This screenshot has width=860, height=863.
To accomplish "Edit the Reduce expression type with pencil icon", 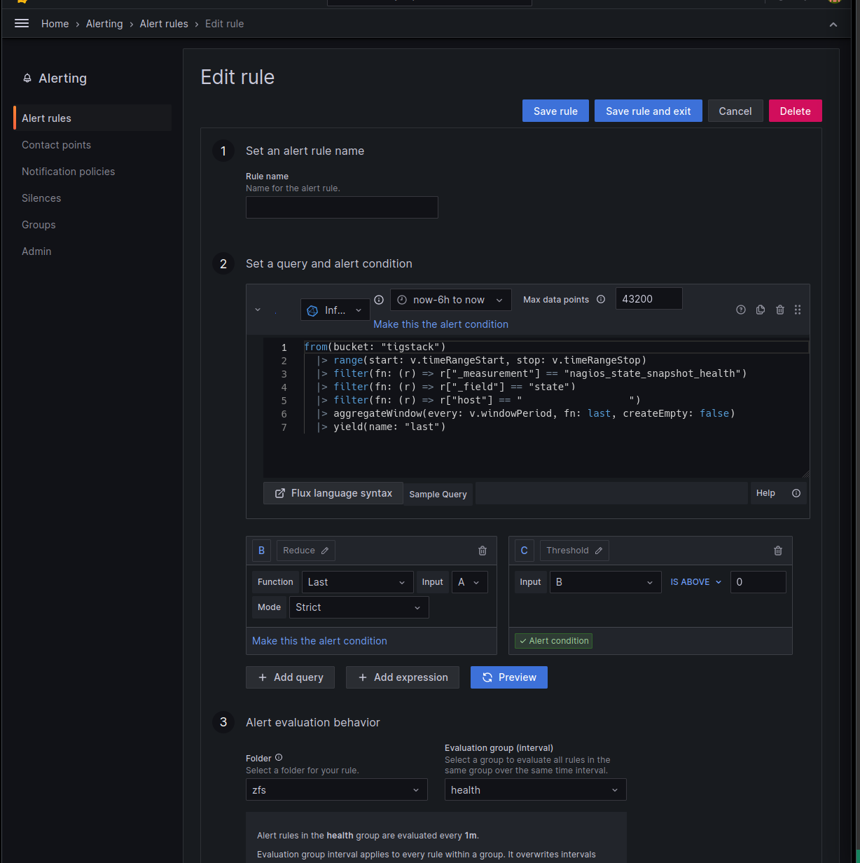I will [325, 551].
